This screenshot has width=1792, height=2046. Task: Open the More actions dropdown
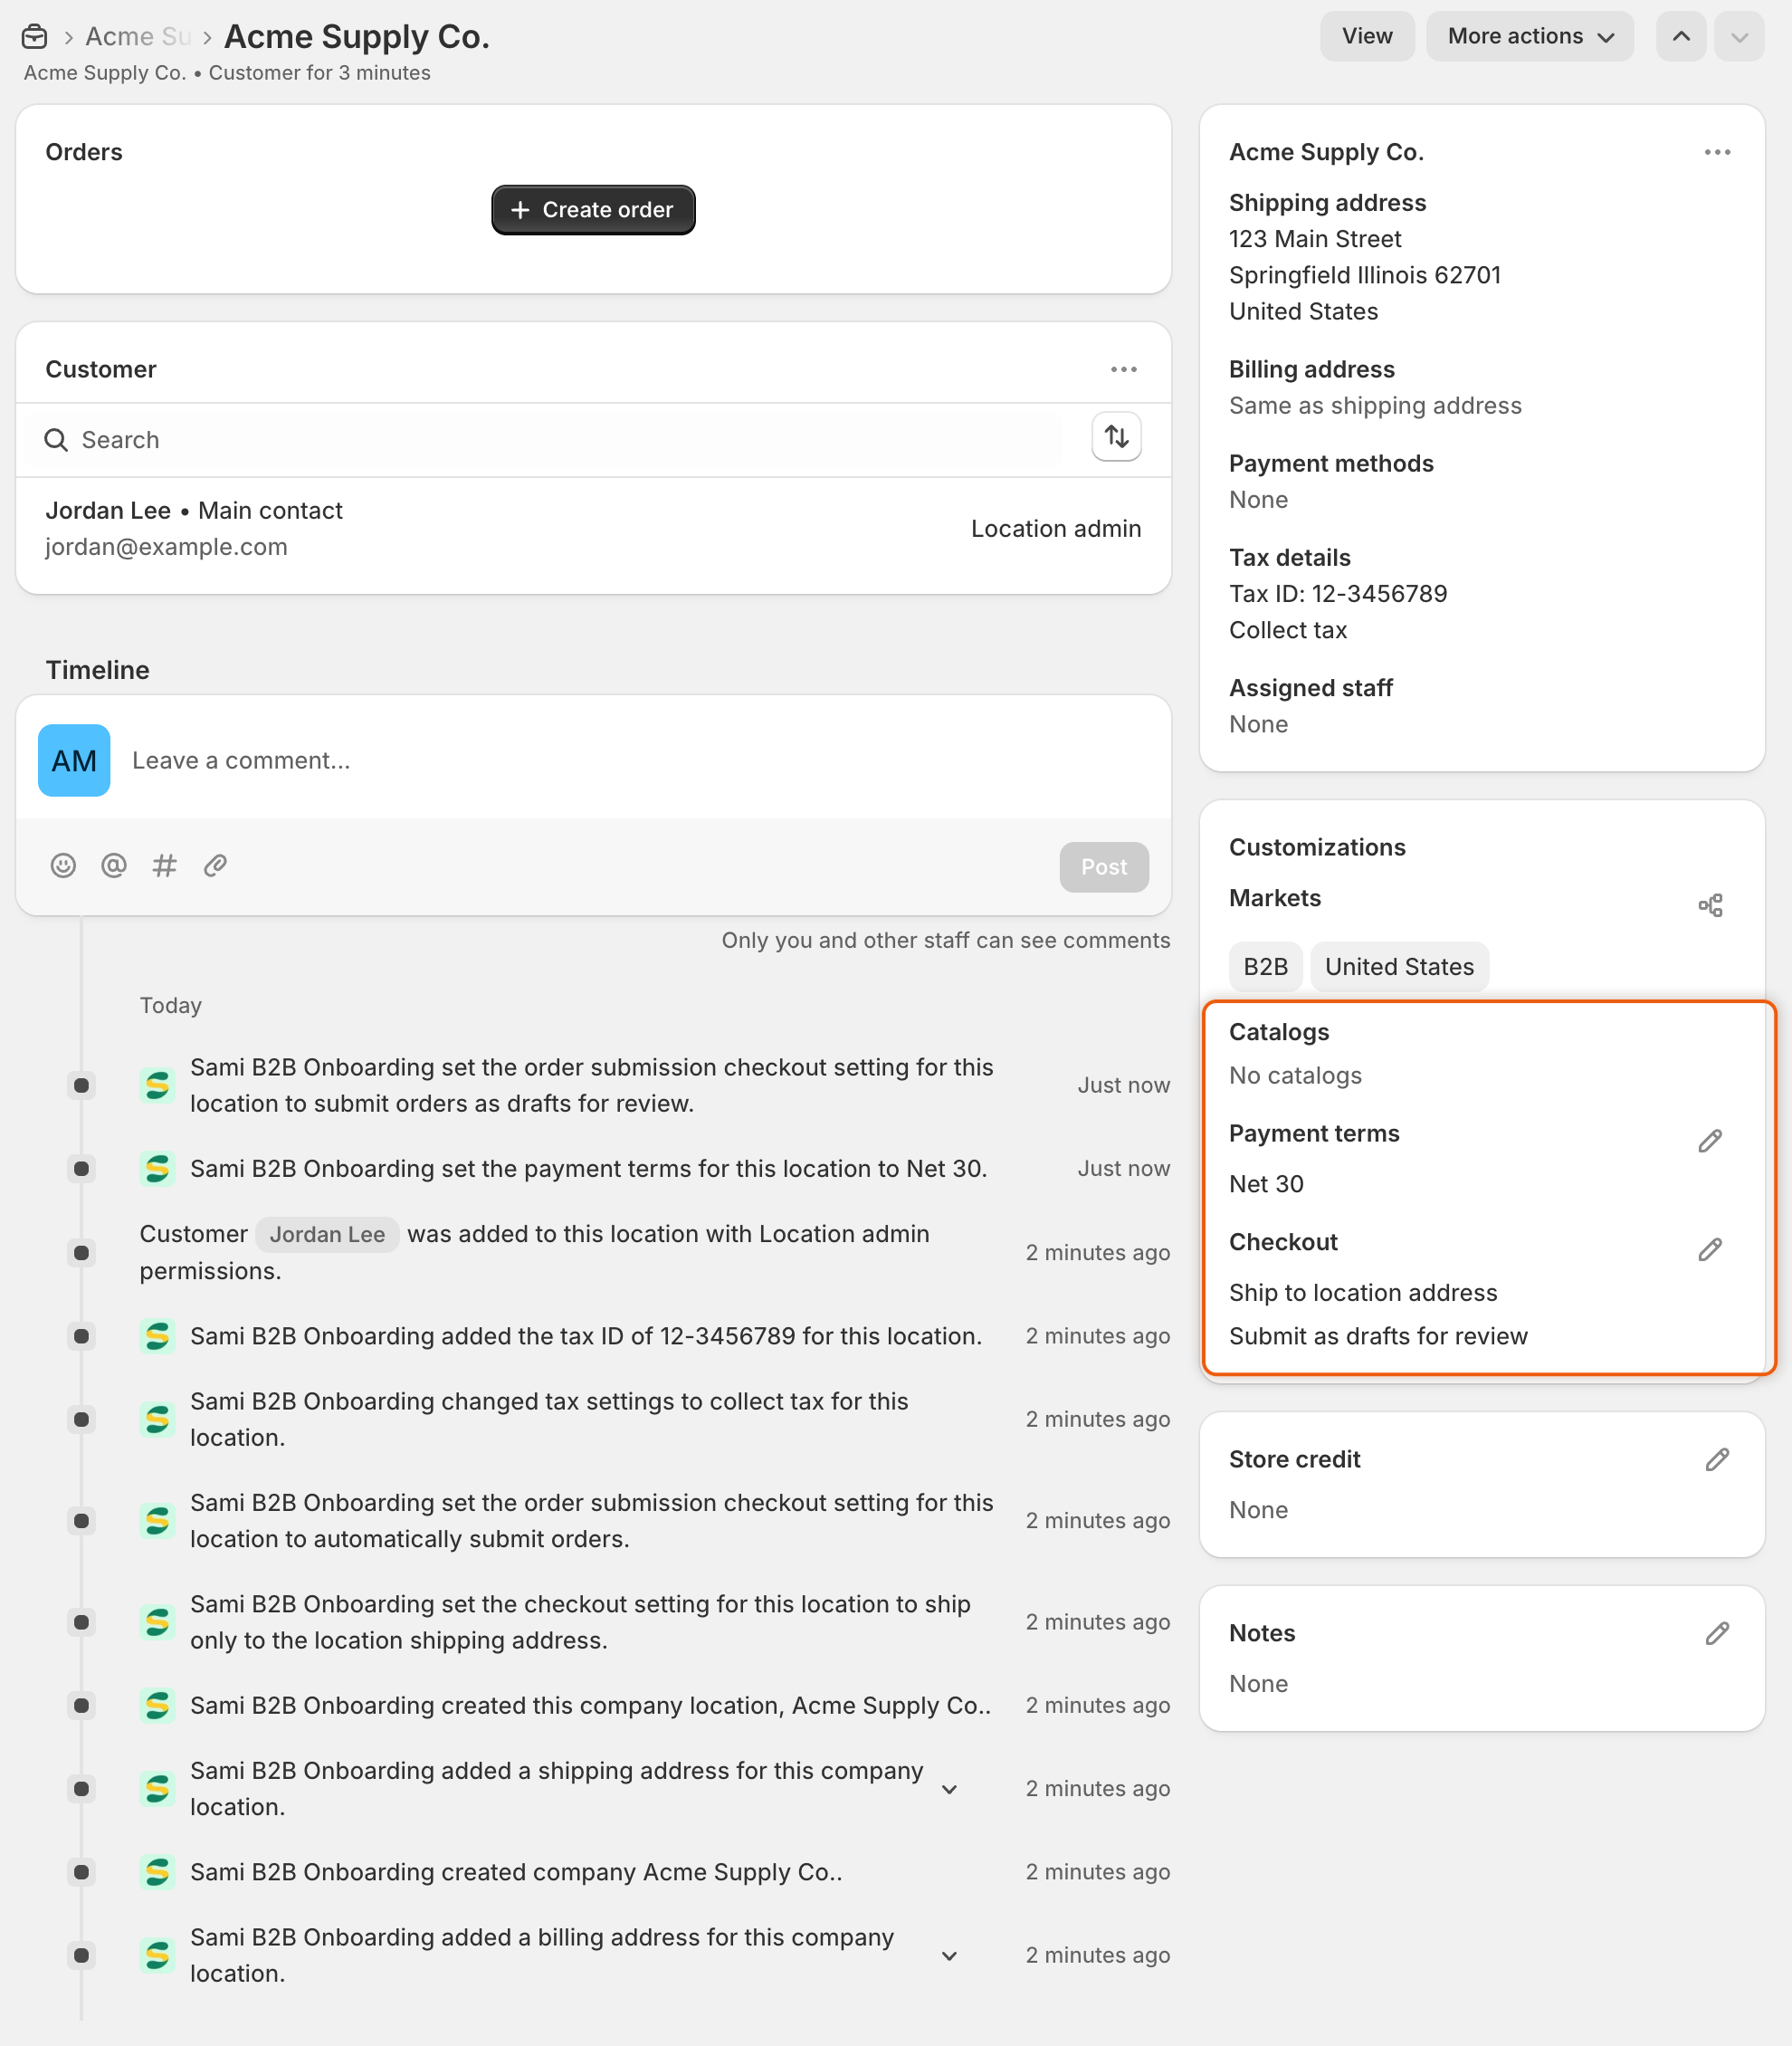click(x=1530, y=36)
